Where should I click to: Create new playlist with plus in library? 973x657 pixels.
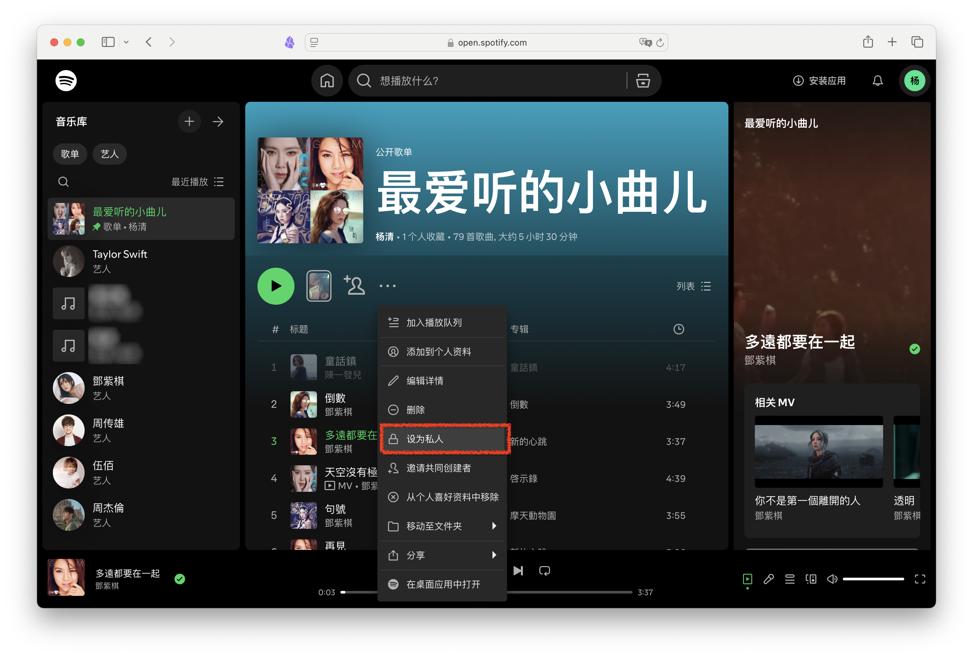189,122
